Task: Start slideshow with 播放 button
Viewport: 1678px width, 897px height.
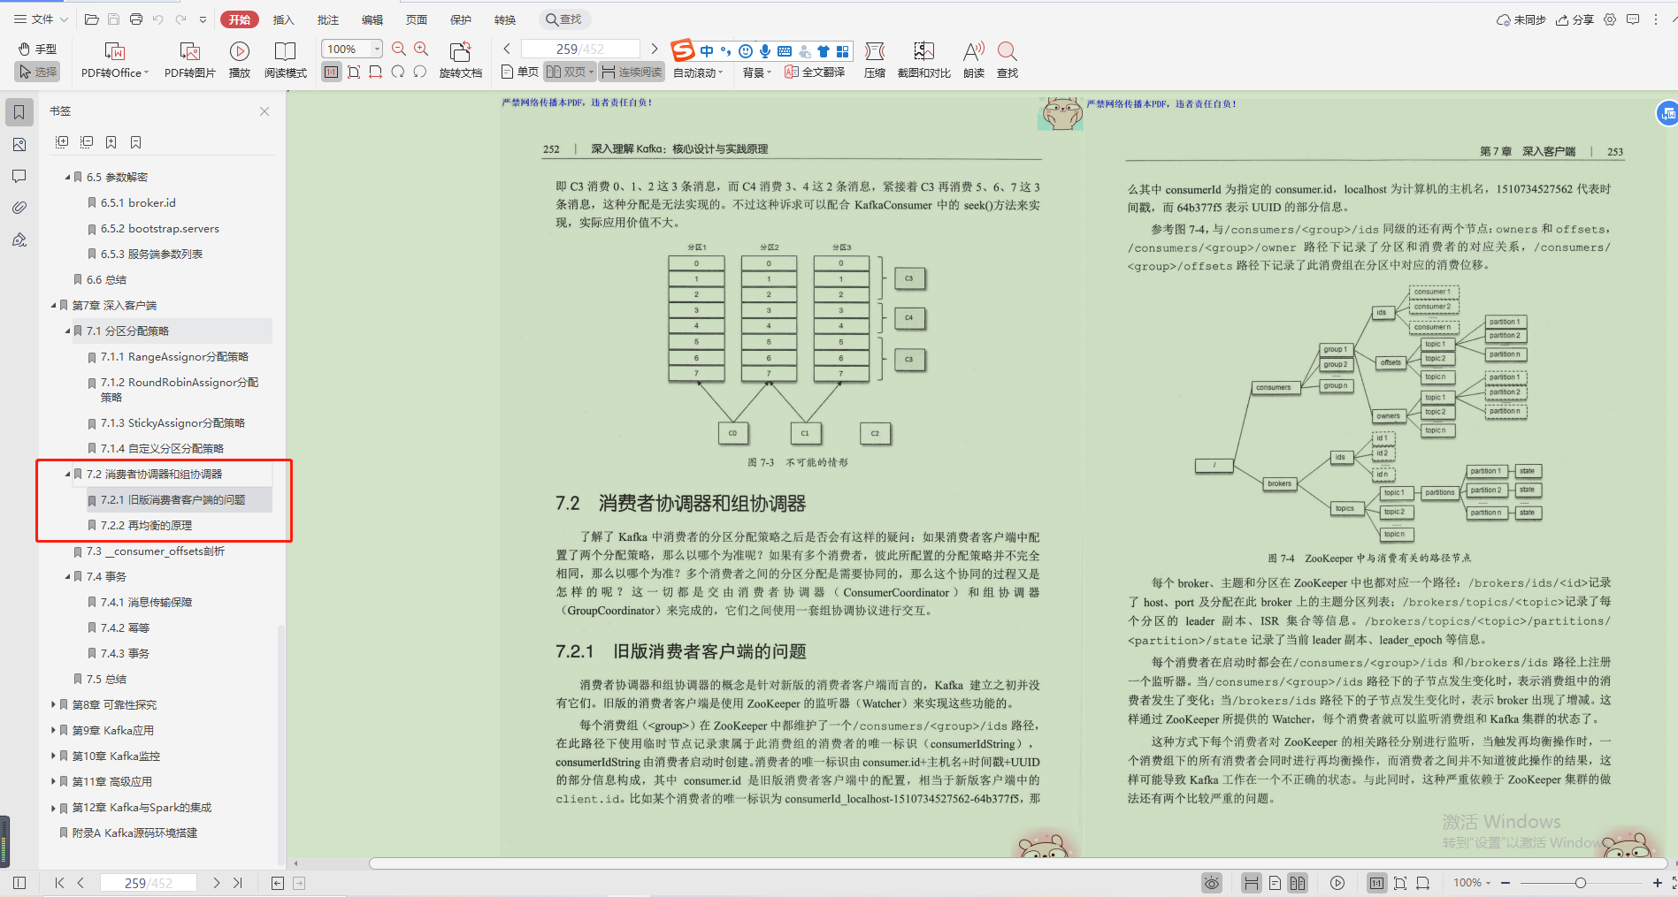Action: (240, 60)
